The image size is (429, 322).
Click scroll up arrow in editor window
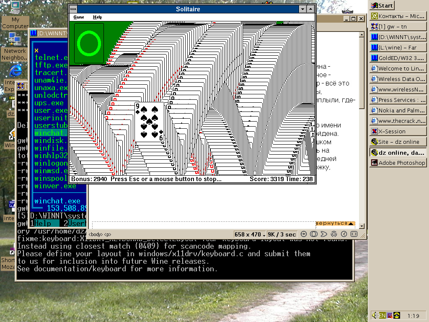coord(362,35)
